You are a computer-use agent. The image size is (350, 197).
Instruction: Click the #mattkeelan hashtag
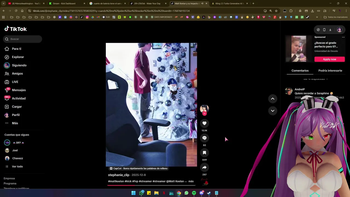116,181
